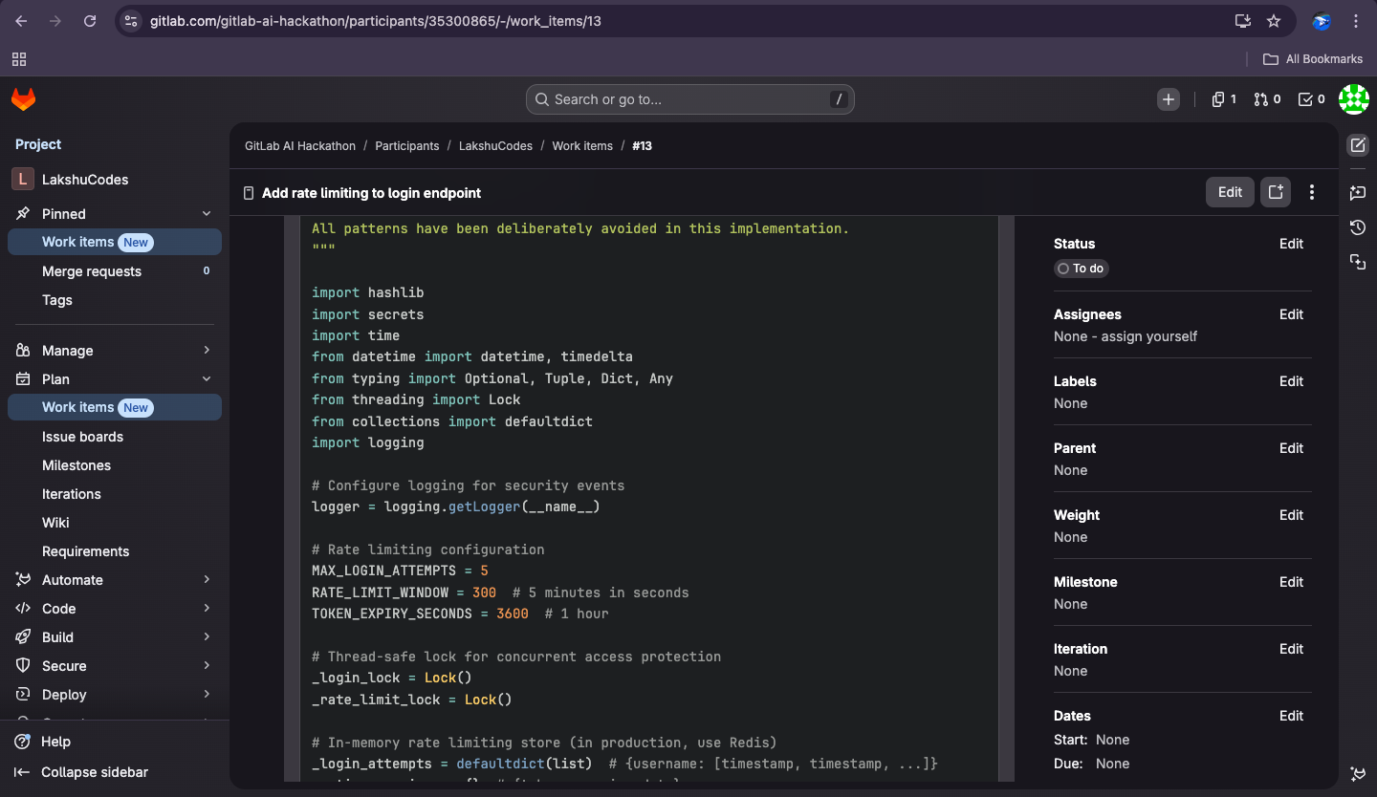Open Tags in sidebar
This screenshot has height=797, width=1377.
point(115,300)
